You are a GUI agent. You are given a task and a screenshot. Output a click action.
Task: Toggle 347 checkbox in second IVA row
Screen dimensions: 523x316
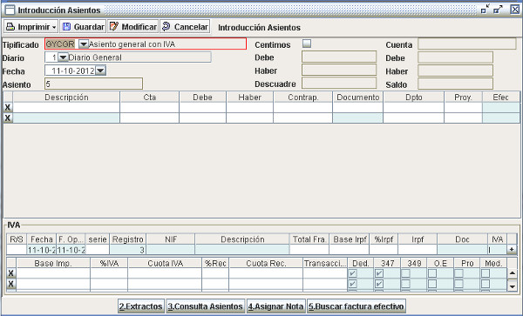[379, 284]
